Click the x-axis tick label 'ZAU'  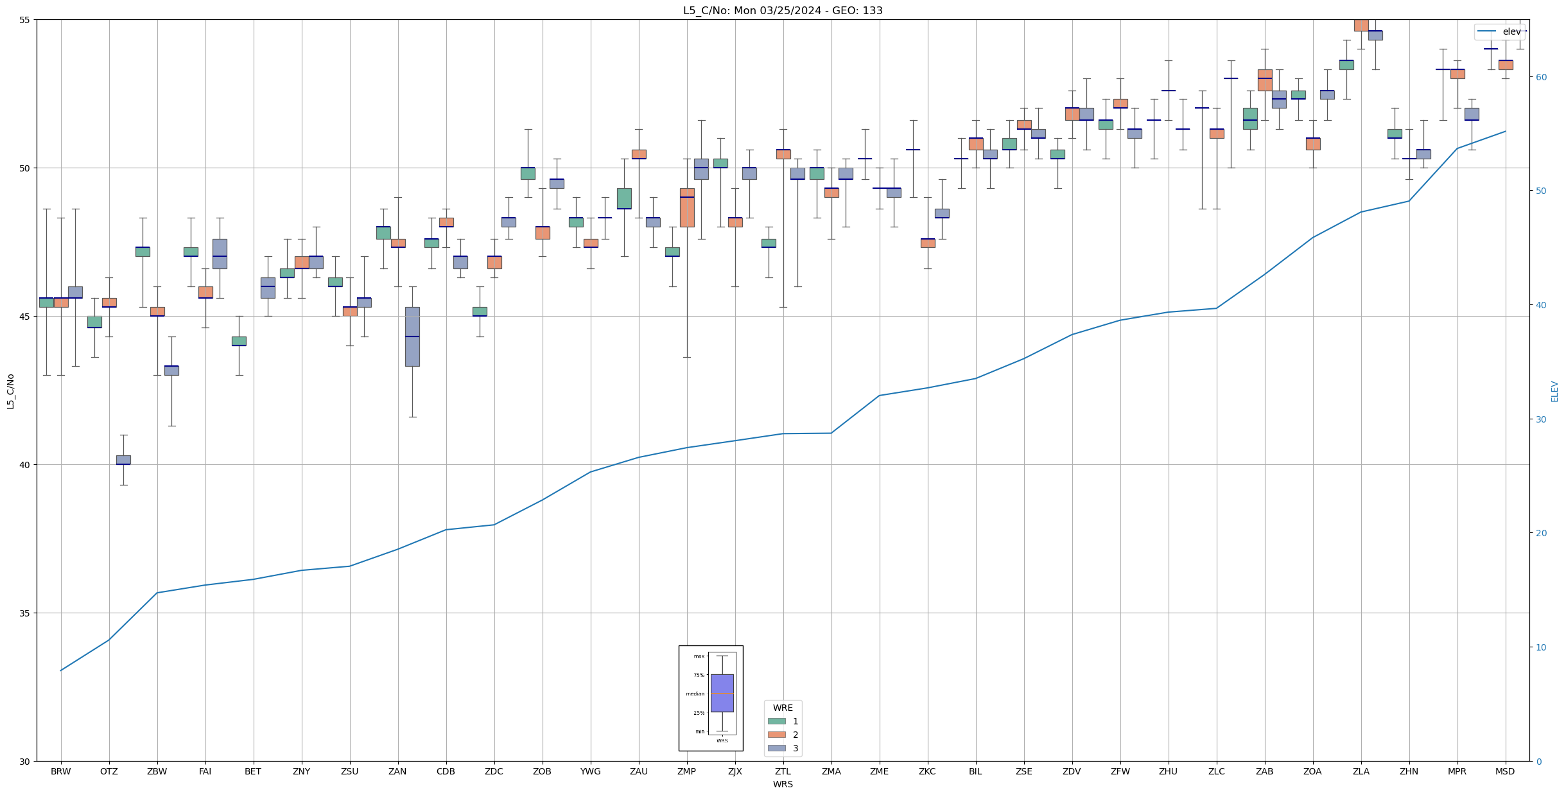pyautogui.click(x=639, y=771)
